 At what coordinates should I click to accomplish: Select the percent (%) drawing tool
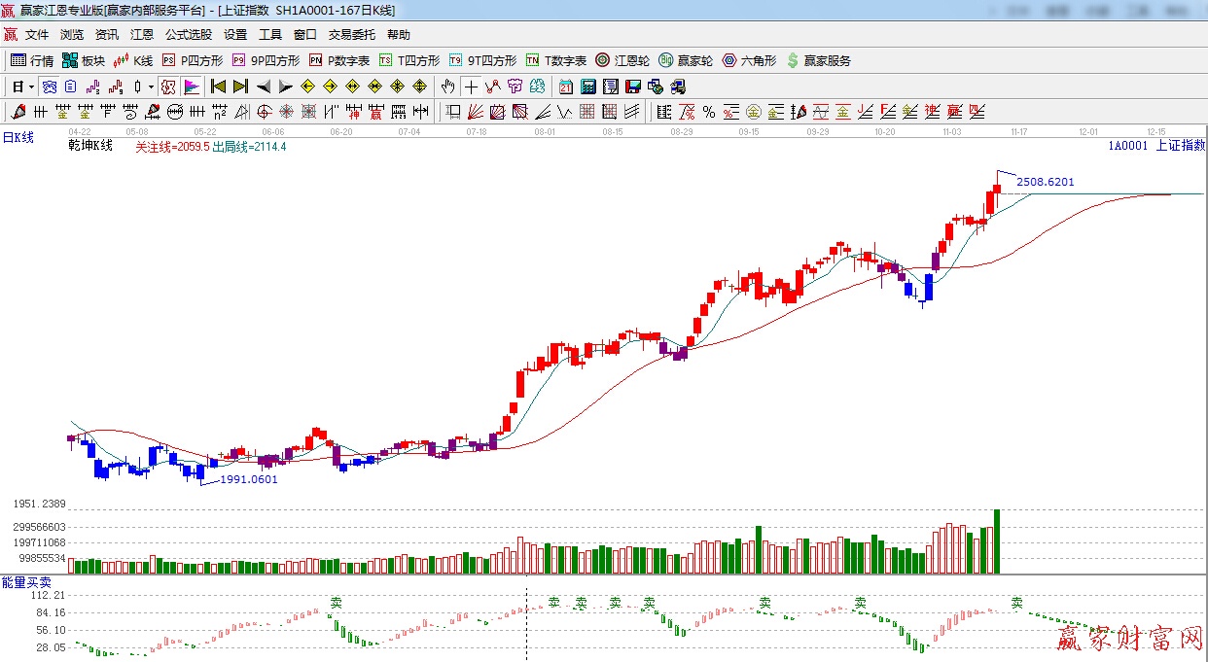(x=709, y=112)
